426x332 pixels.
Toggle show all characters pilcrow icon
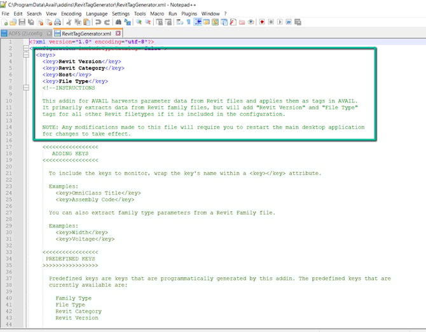coord(188,22)
